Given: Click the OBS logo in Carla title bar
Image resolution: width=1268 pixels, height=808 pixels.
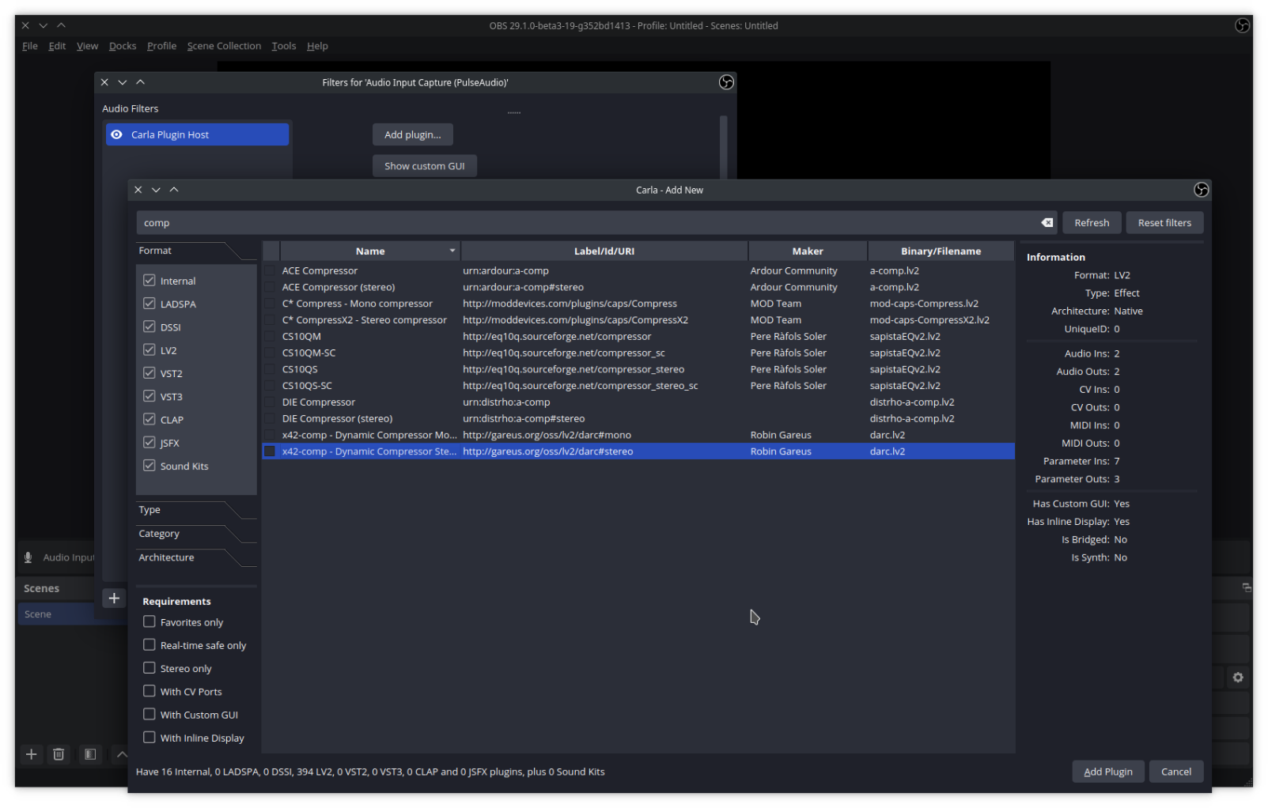Looking at the screenshot, I should pyautogui.click(x=1201, y=190).
